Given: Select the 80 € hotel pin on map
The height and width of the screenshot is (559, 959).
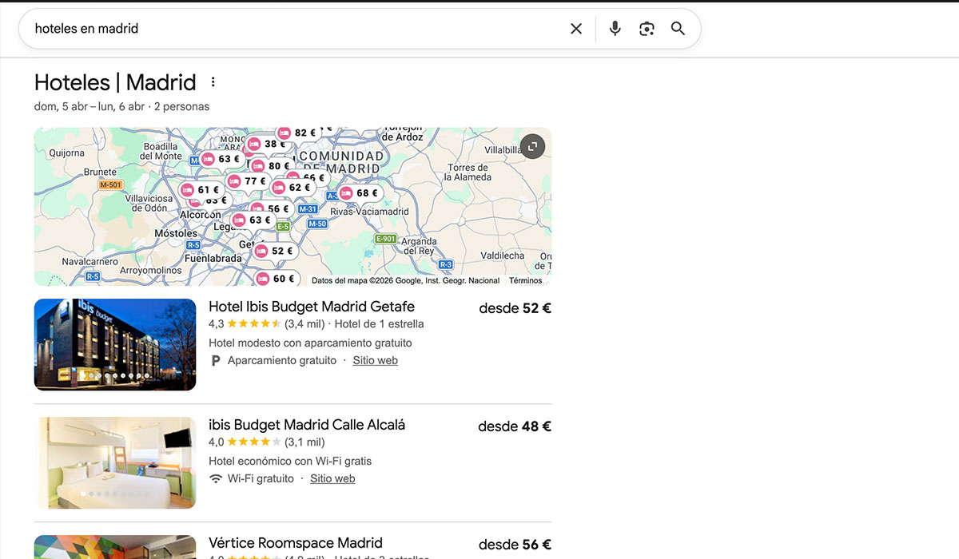Looking at the screenshot, I should [271, 166].
